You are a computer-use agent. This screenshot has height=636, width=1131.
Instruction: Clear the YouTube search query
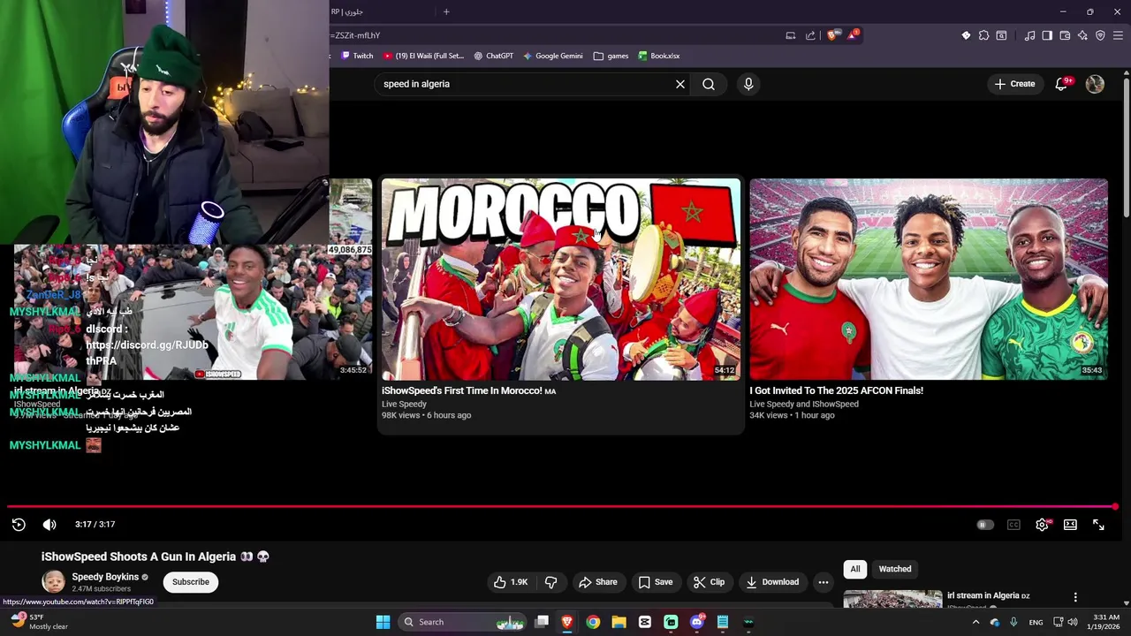click(680, 84)
